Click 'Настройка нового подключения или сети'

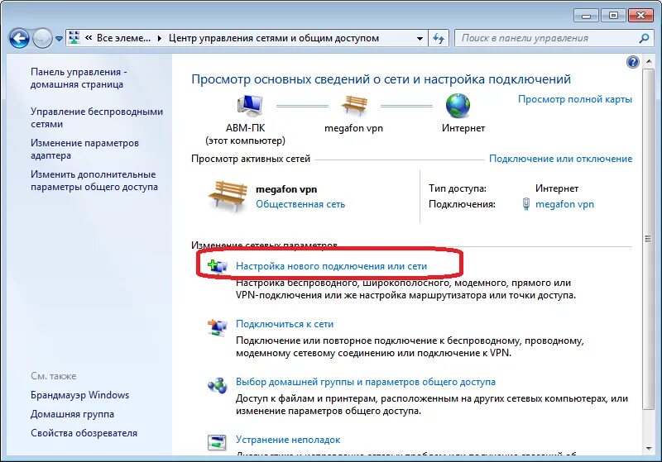point(331,266)
